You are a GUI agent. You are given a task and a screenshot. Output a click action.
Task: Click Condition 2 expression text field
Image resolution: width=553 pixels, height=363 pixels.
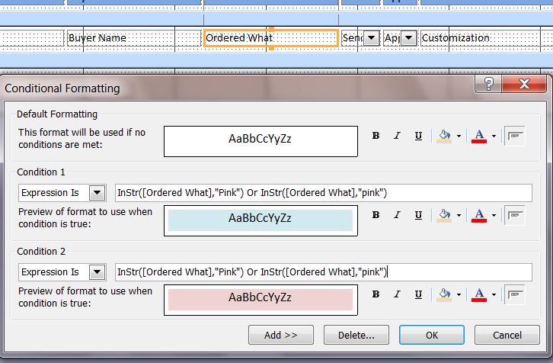324,272
